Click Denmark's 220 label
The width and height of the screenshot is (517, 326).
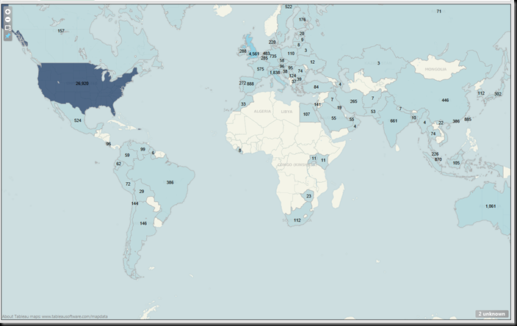[272, 42]
